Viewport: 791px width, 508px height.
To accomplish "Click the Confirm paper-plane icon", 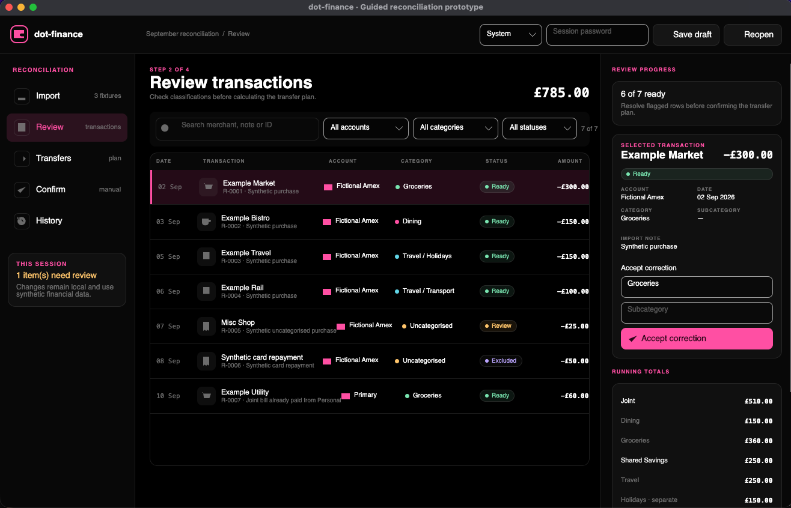I will (x=22, y=190).
